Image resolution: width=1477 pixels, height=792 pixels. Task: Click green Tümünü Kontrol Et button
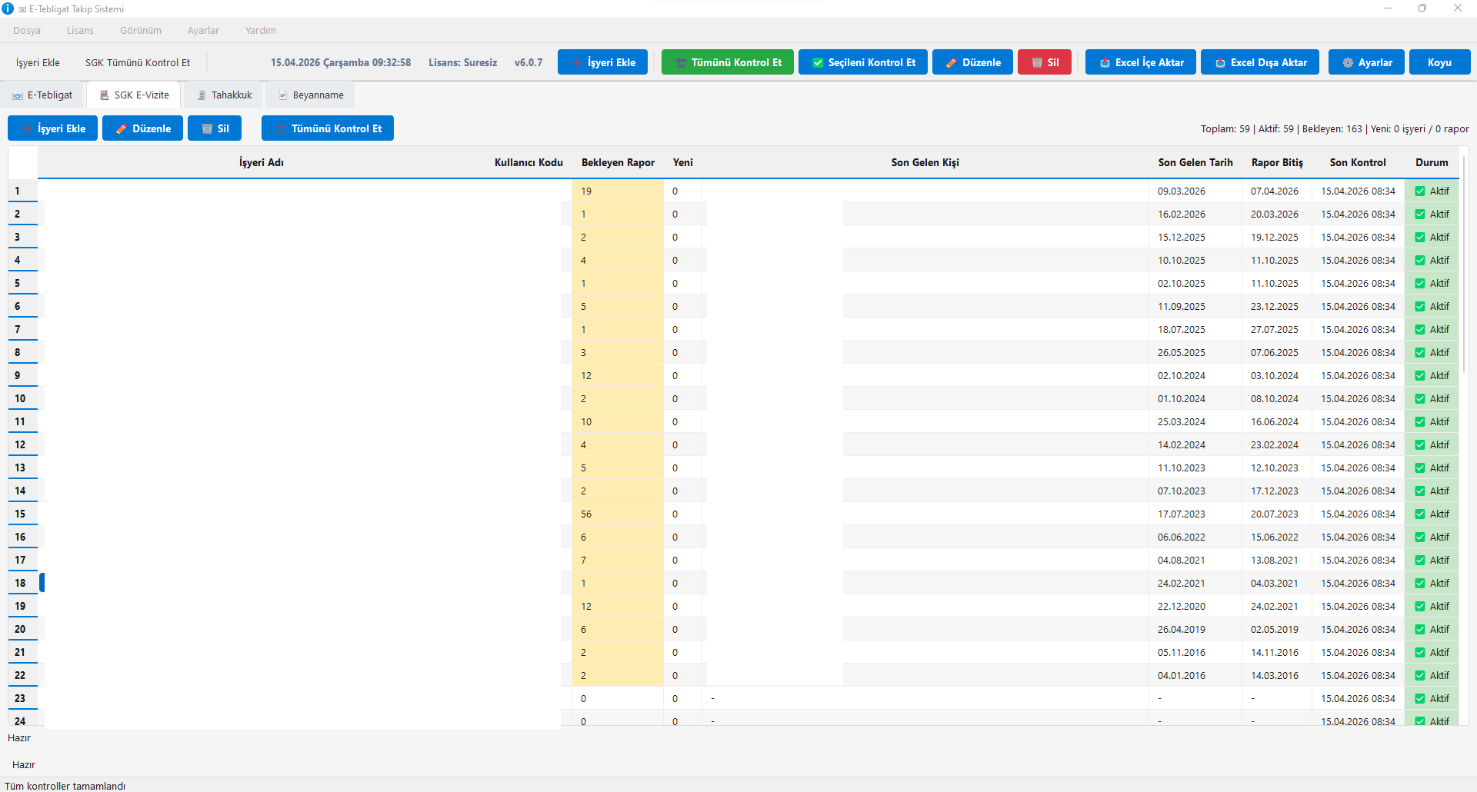coord(727,62)
